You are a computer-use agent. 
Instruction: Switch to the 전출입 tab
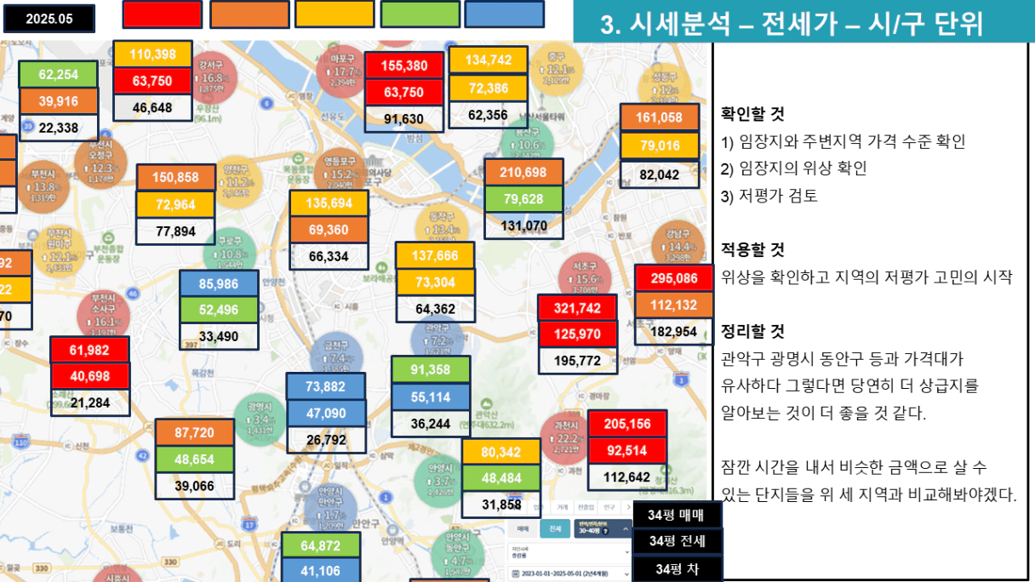point(586,507)
